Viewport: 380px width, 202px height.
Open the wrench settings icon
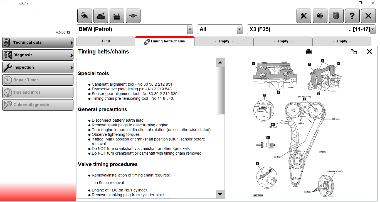(x=304, y=16)
